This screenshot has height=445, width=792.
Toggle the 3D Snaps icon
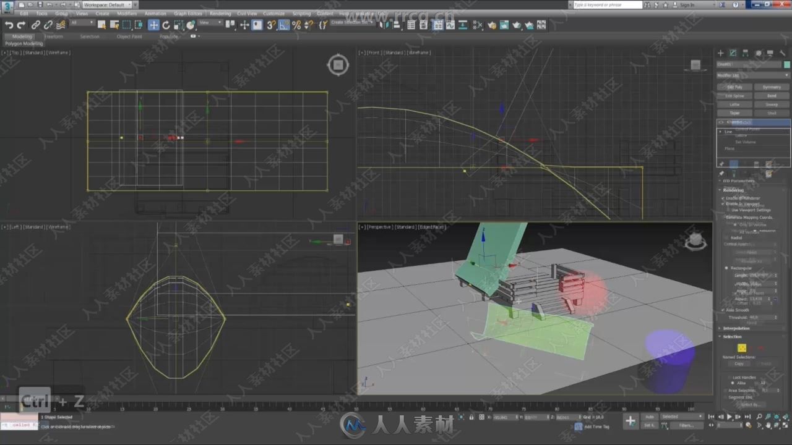[x=271, y=25]
